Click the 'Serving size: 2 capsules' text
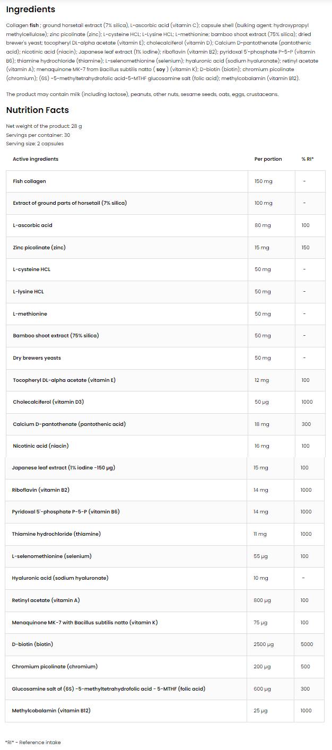This screenshot has width=332, height=750. coord(34,144)
